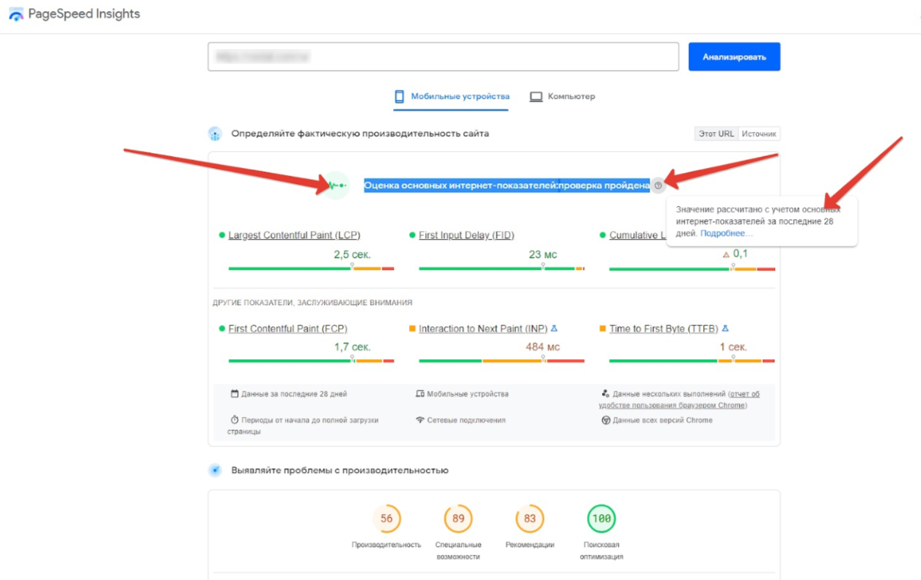Click the Производительность score gauge 56
The height and width of the screenshot is (580, 921).
pos(386,518)
